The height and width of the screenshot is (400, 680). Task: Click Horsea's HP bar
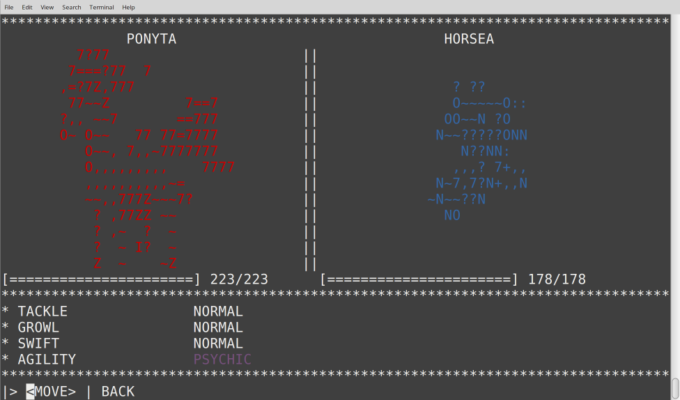419,279
